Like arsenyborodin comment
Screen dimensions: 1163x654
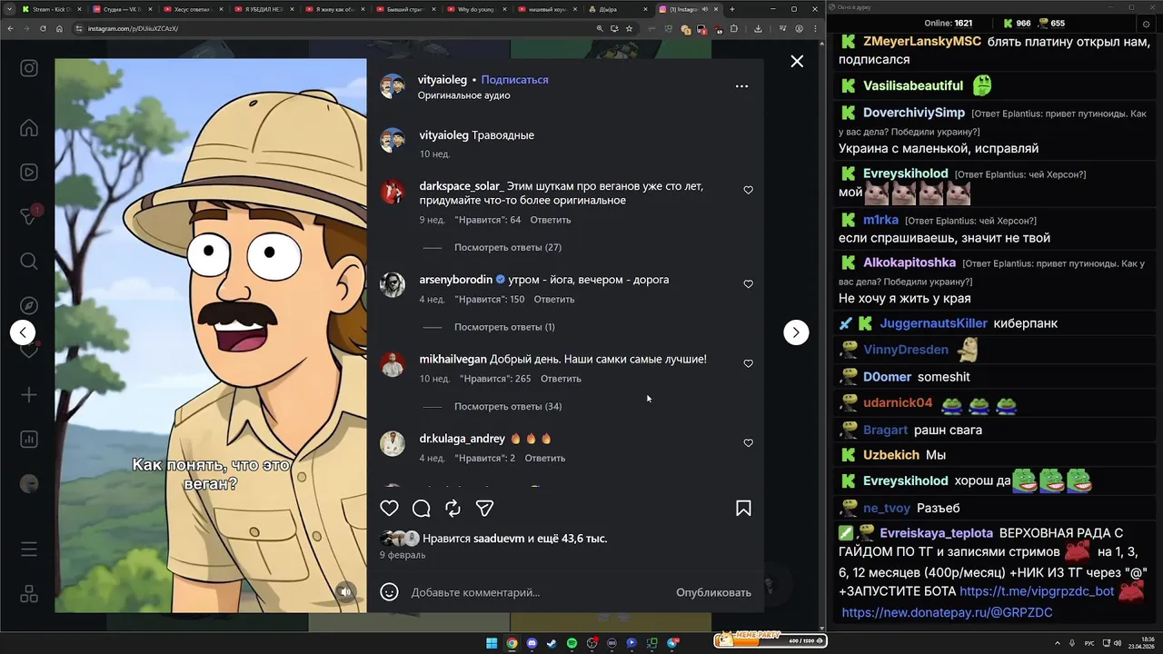(749, 284)
